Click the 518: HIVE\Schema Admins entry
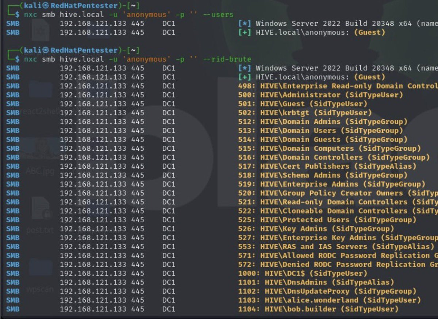 pyautogui.click(x=323, y=175)
